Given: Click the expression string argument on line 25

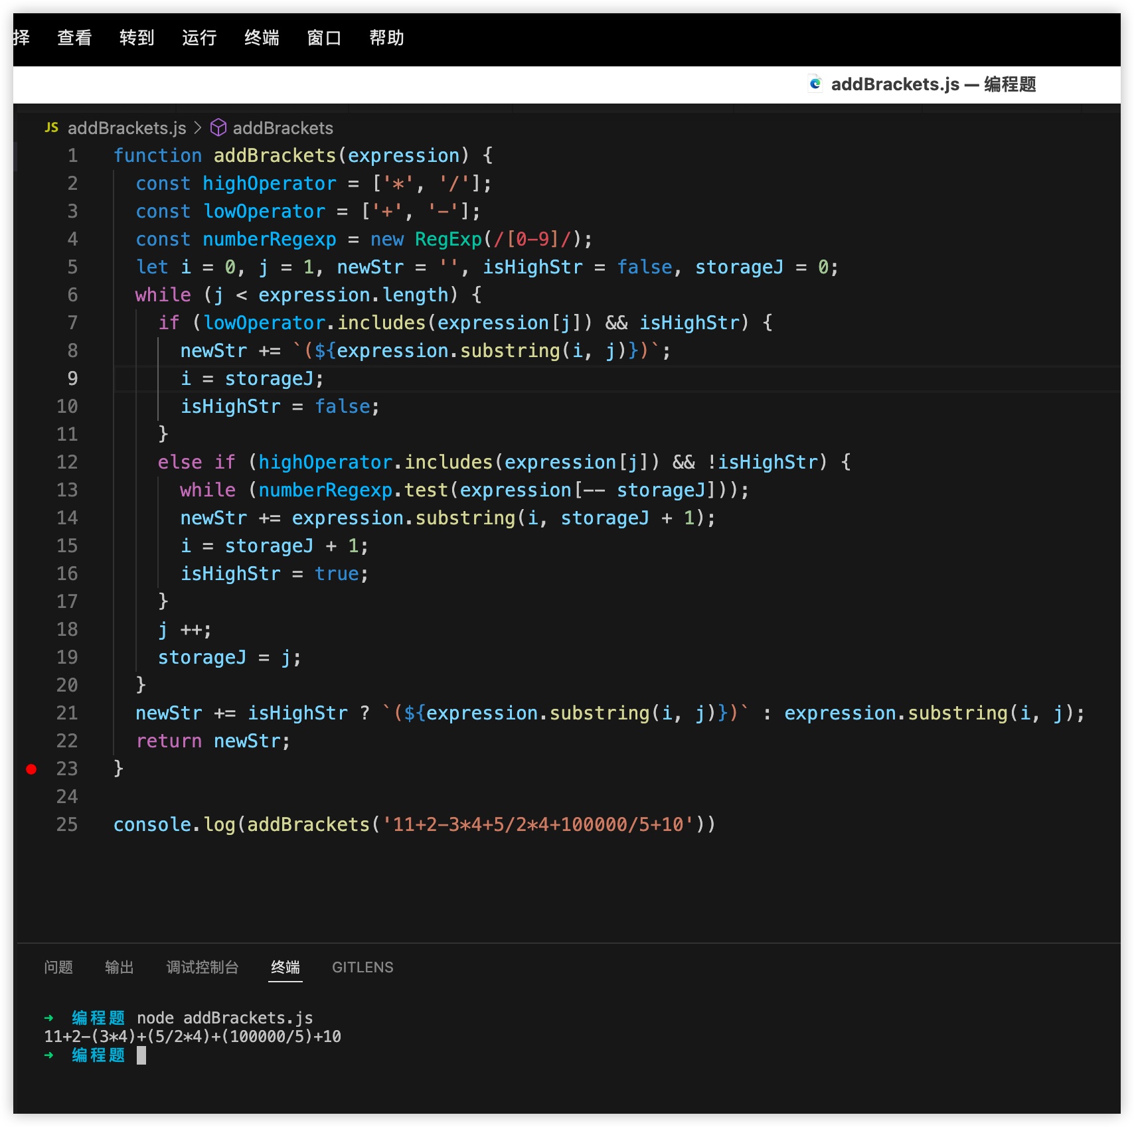Looking at the screenshot, I should point(538,824).
